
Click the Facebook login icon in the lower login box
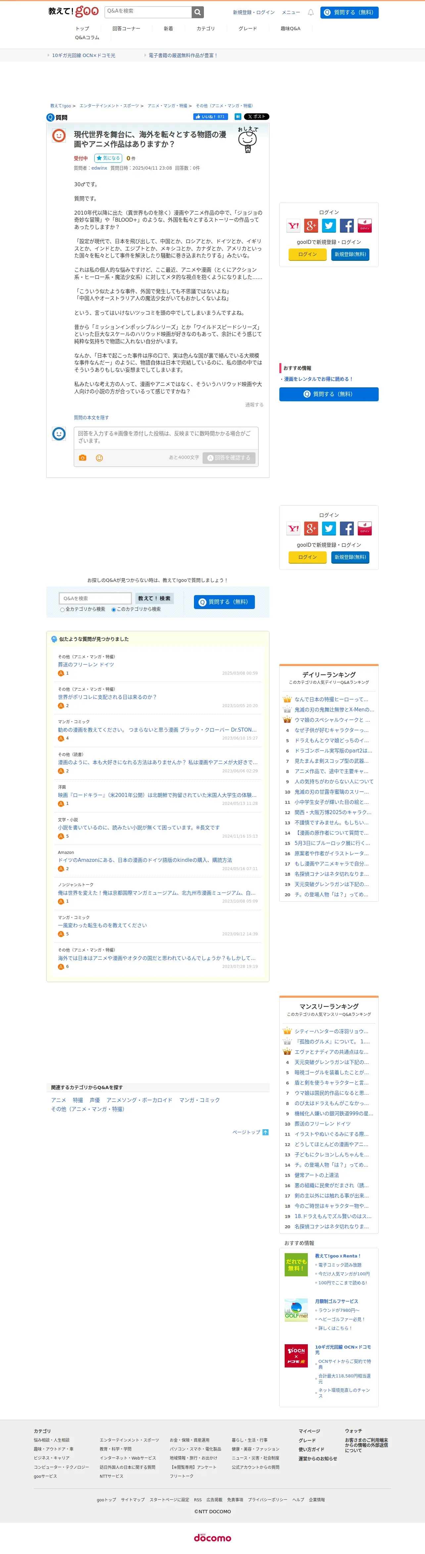click(347, 528)
